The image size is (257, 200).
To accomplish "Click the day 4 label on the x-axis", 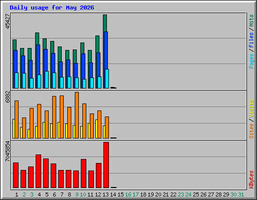I will 39,194.
